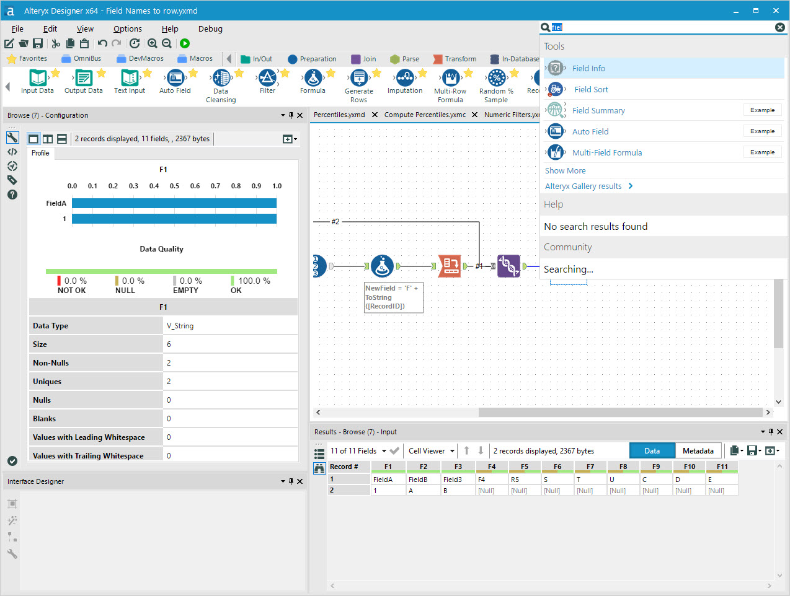The height and width of the screenshot is (596, 790).
Task: Click the New Workflow icon
Action: pos(9,43)
